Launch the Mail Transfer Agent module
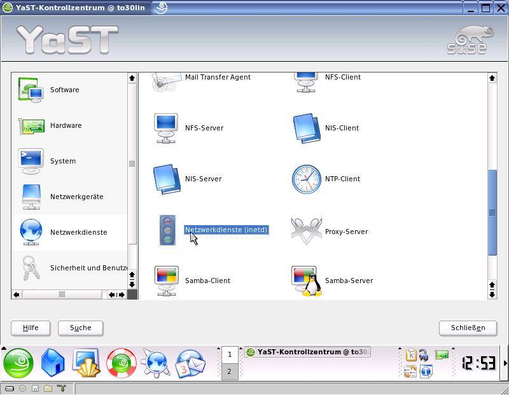This screenshot has height=395, width=509. [x=201, y=81]
